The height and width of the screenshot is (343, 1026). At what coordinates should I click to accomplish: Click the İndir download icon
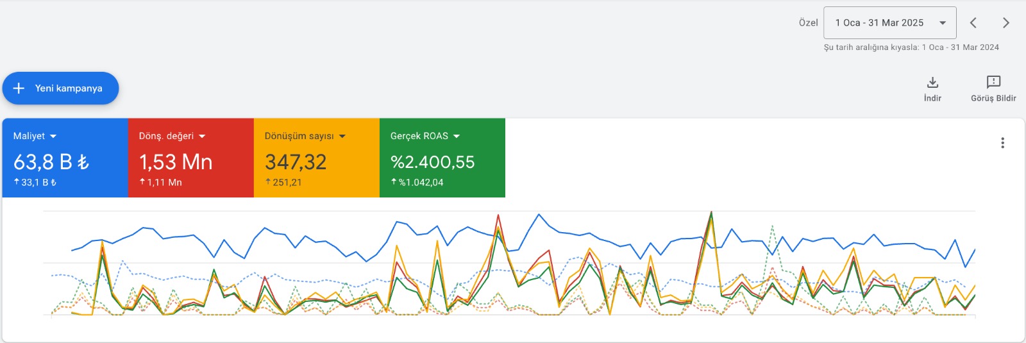[x=932, y=82]
